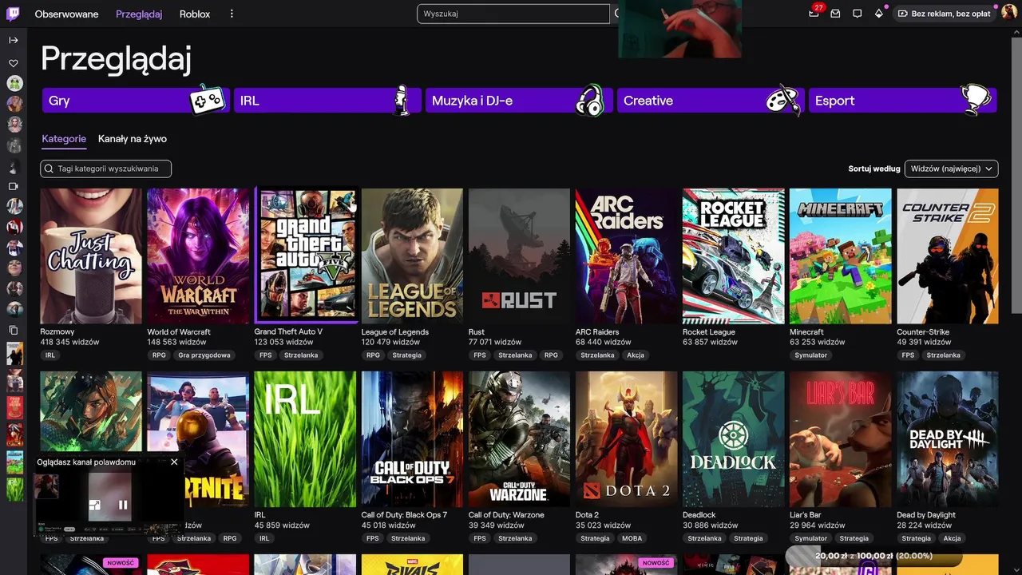Screen dimensions: 1022x575
Task: Open Rust game cover
Action: coord(519,256)
